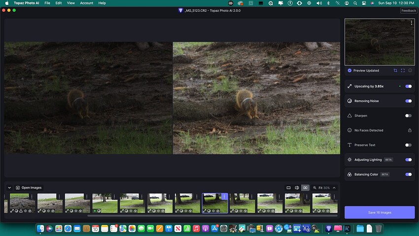This screenshot has width=419, height=236.
Task: Disable the Removing Noise toggle
Action: (408, 101)
